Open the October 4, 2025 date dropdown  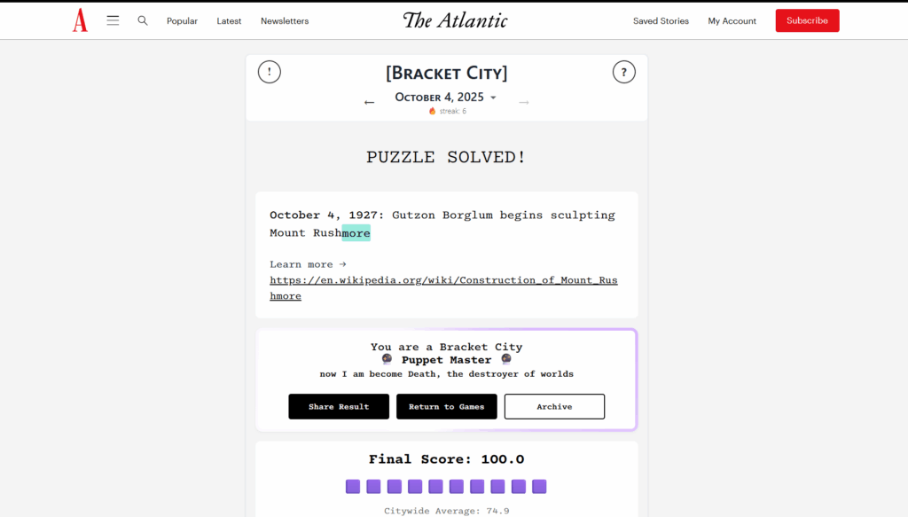[446, 98]
